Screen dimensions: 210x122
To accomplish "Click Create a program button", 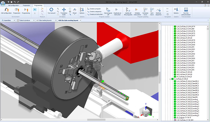I will pyautogui.click(x=95, y=8).
